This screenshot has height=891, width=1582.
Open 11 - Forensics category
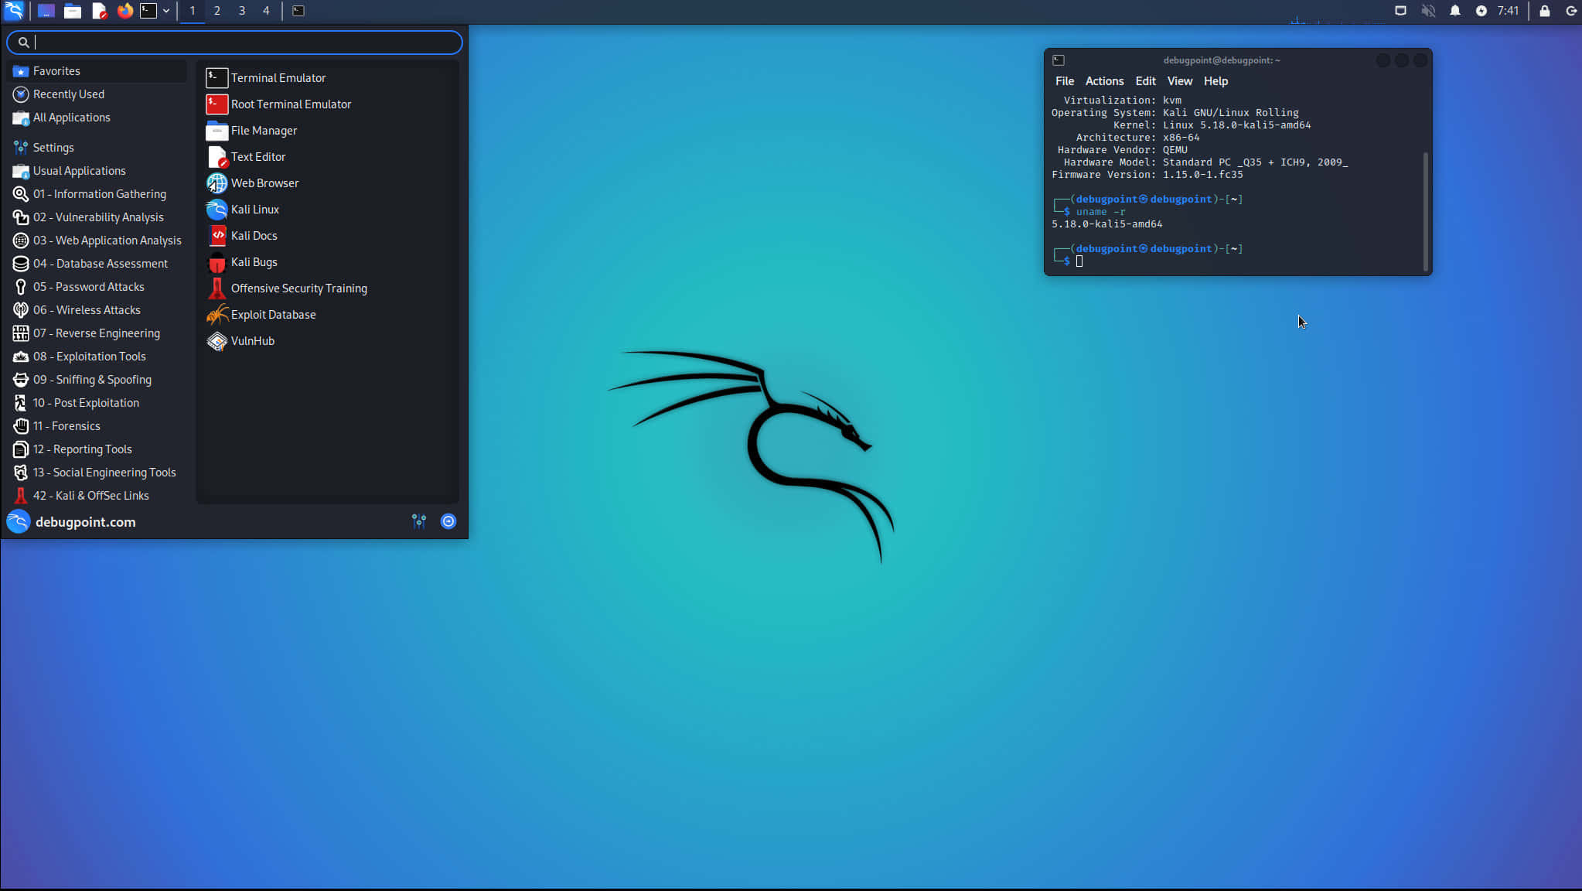(97, 426)
